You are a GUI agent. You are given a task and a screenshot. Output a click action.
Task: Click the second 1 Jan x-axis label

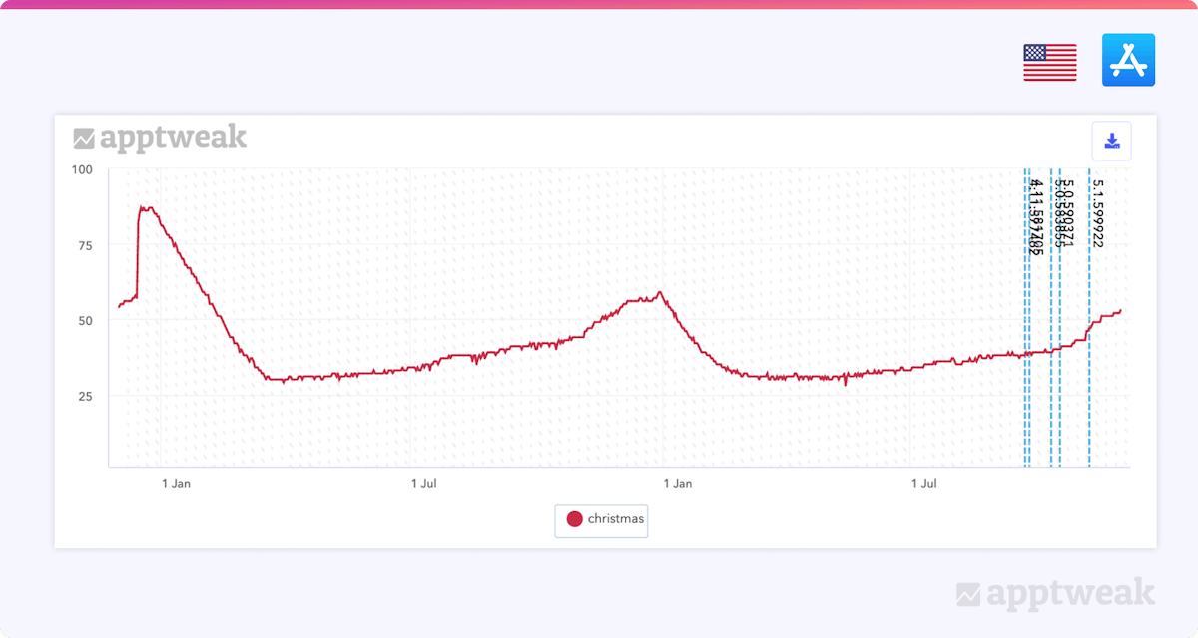pos(677,484)
